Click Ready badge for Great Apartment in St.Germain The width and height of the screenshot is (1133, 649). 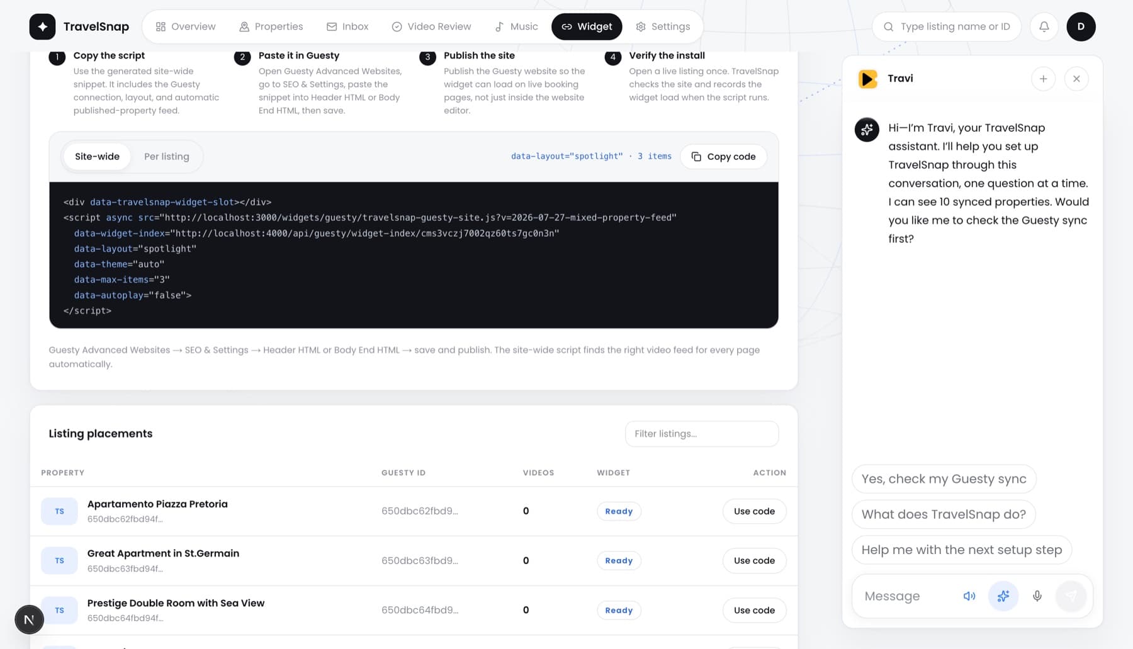pos(619,560)
